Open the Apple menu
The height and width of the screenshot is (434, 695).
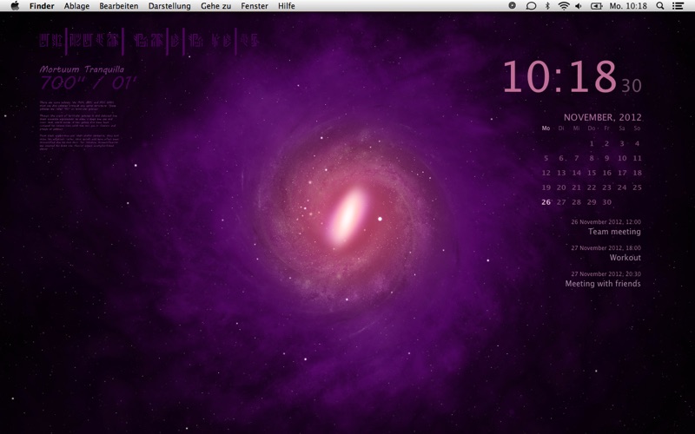point(15,6)
